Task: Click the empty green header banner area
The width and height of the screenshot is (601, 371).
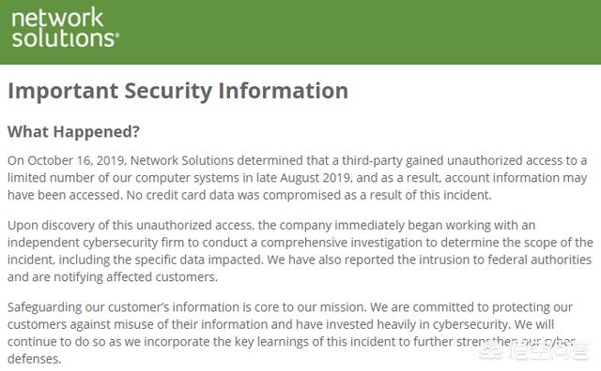Action: coord(361,32)
